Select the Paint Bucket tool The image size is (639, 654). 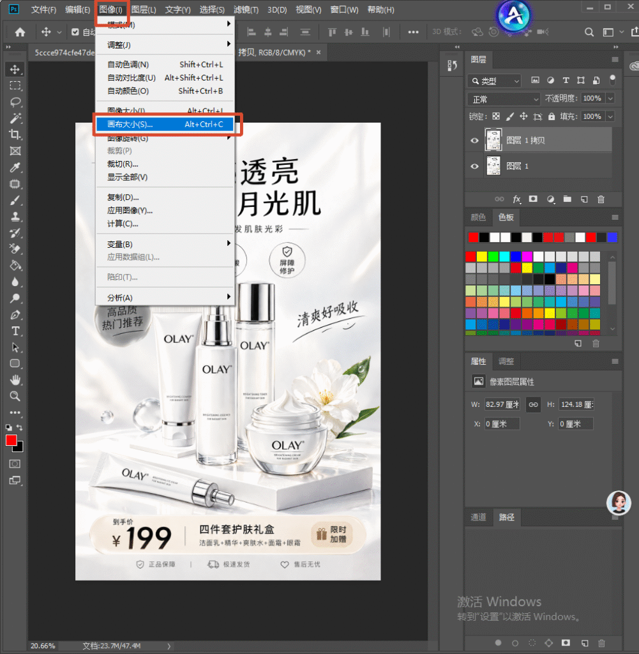pos(15,265)
